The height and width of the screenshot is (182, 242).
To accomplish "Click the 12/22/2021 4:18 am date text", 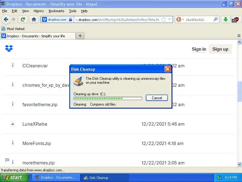I will click(162, 143).
